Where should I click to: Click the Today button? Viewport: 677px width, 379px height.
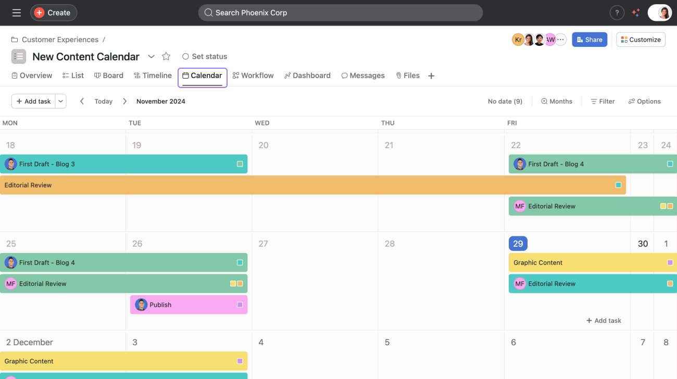(103, 102)
